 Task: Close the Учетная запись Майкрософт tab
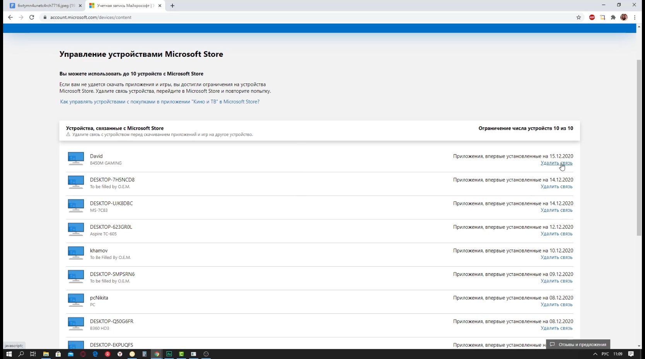pos(160,6)
